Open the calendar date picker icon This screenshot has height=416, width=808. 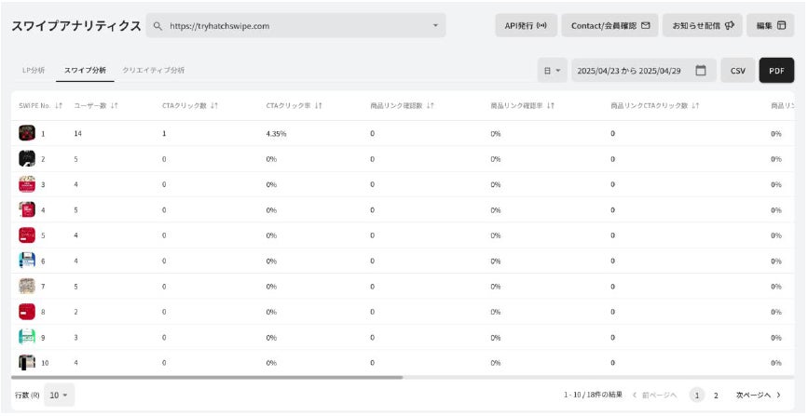click(701, 71)
